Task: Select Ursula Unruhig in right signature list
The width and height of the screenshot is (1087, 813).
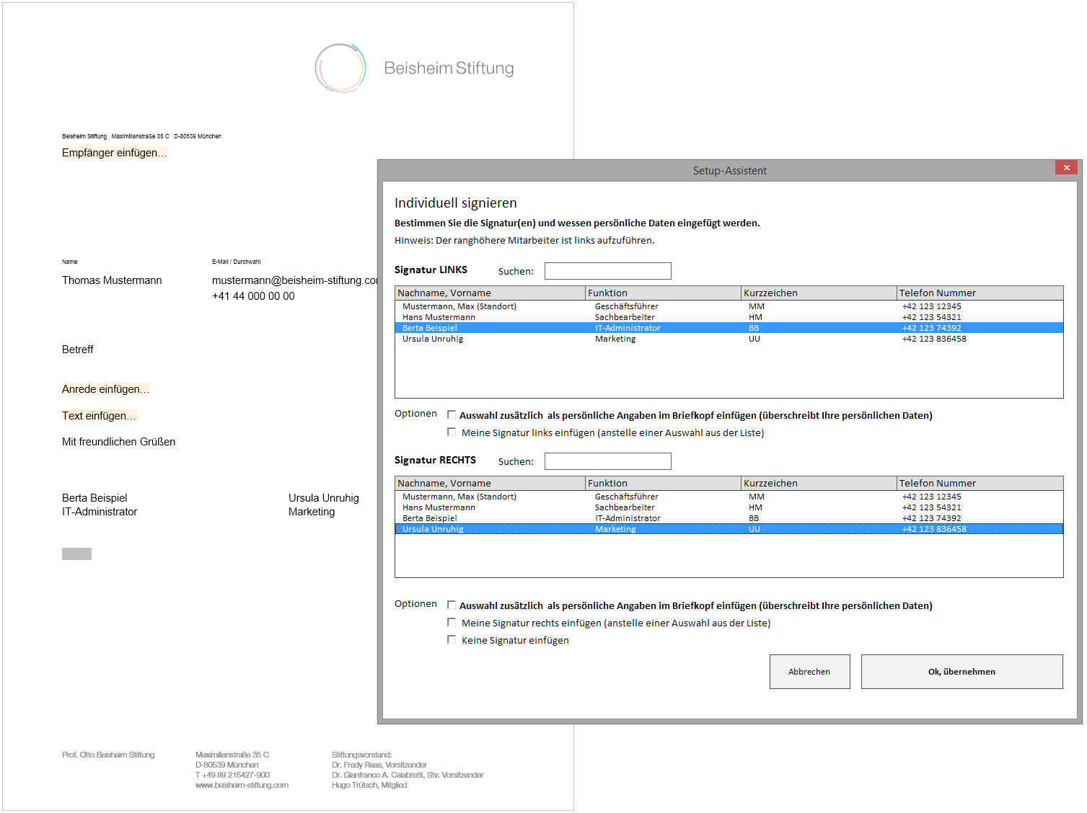Action: click(x=729, y=529)
